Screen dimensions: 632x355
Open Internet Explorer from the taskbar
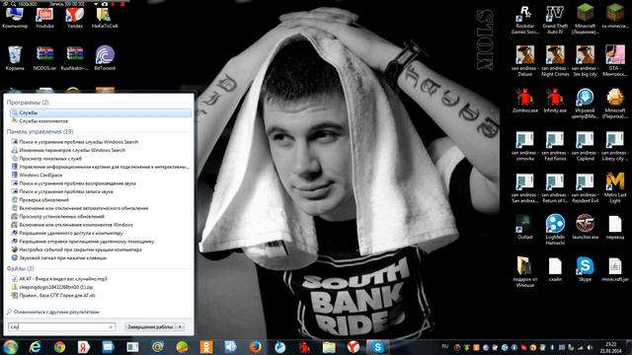click(x=36, y=347)
